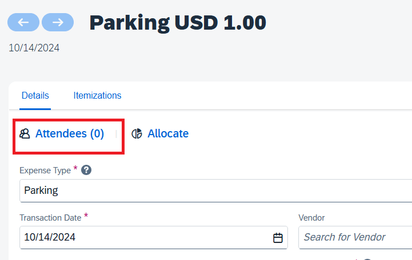Click the divider between Attendees and Allocate

(116, 134)
